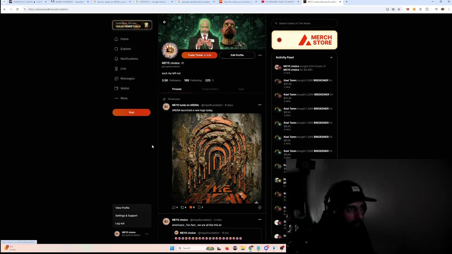This screenshot has width=452, height=254.
Task: Click browser back arrow
Action: click(5, 9)
